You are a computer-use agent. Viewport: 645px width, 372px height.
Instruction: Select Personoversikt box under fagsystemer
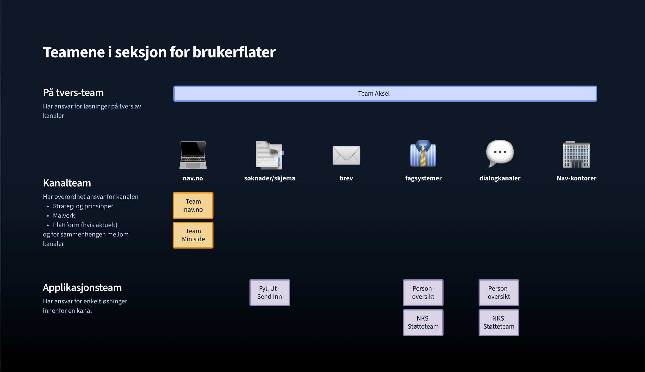(x=423, y=293)
